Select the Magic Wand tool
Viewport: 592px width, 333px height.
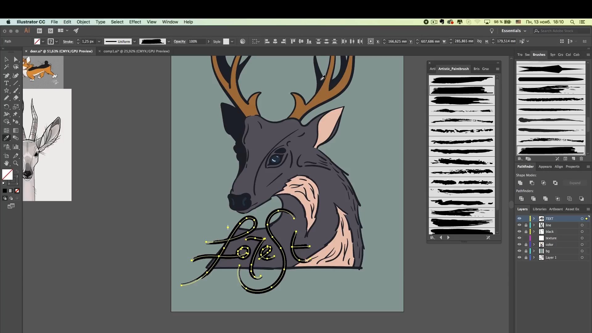[6, 67]
